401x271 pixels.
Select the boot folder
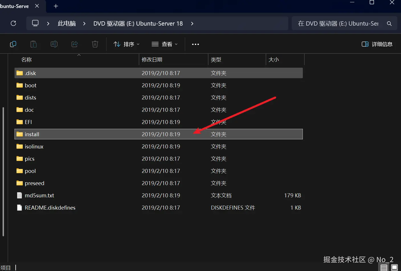point(159,85)
